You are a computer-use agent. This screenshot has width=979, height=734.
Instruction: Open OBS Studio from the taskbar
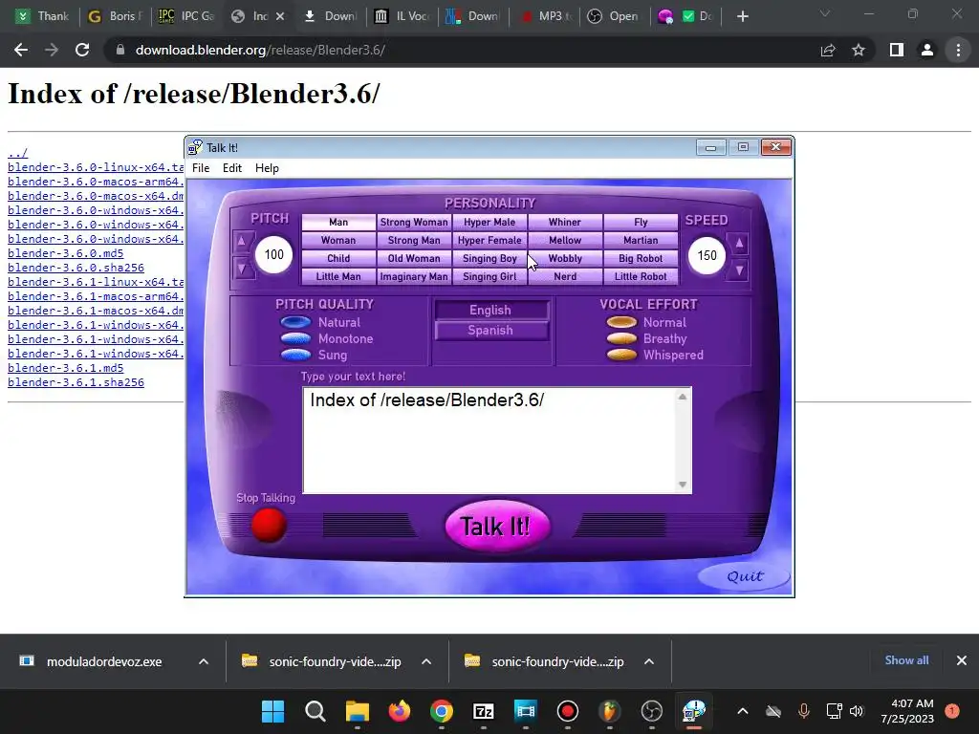tap(652, 711)
